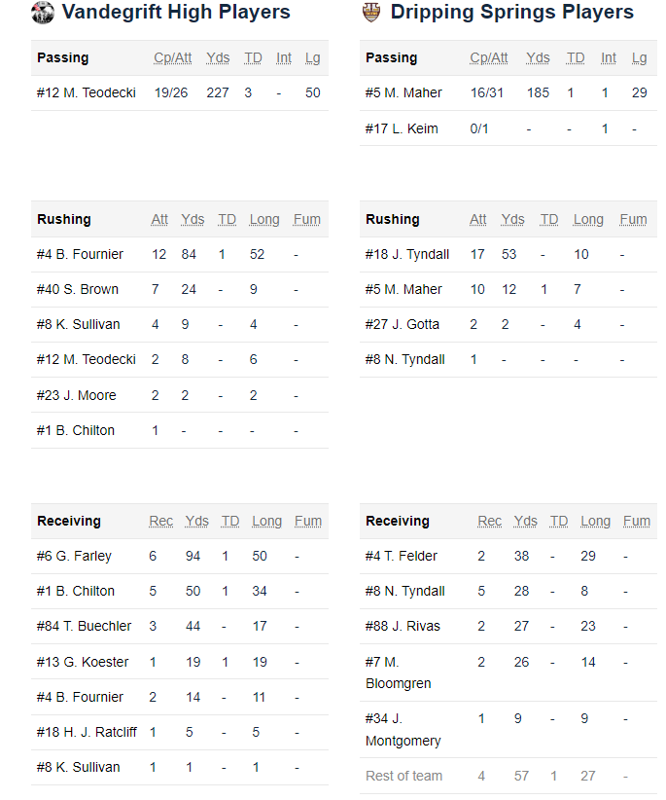
Task: Select #27 J. Gotta rushing row
Action: coord(508,324)
